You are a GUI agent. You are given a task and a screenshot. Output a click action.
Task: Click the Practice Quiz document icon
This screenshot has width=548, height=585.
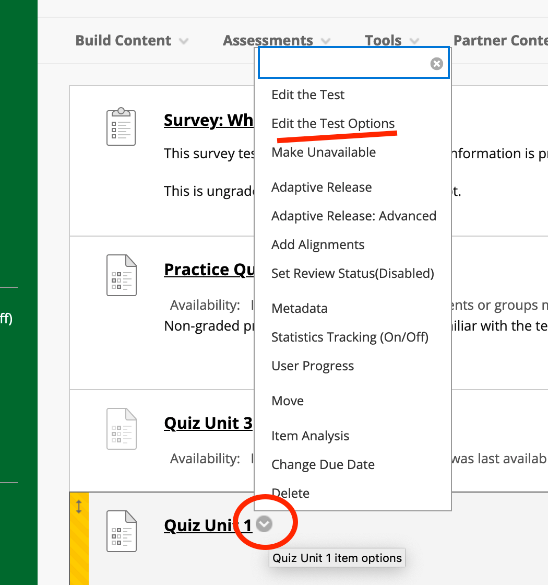[121, 275]
